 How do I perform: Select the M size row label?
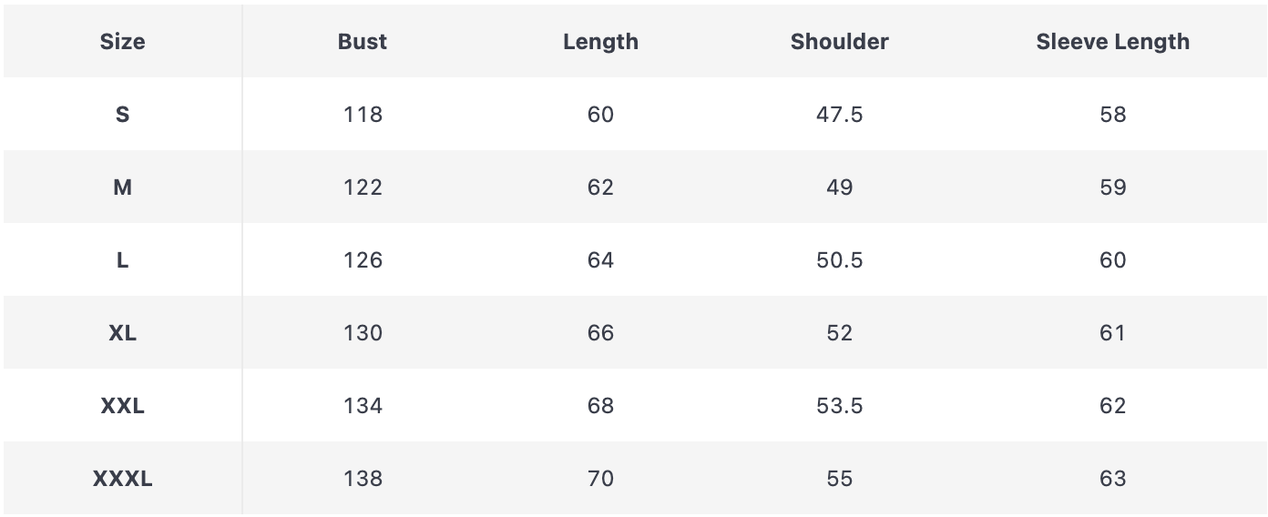pos(122,188)
